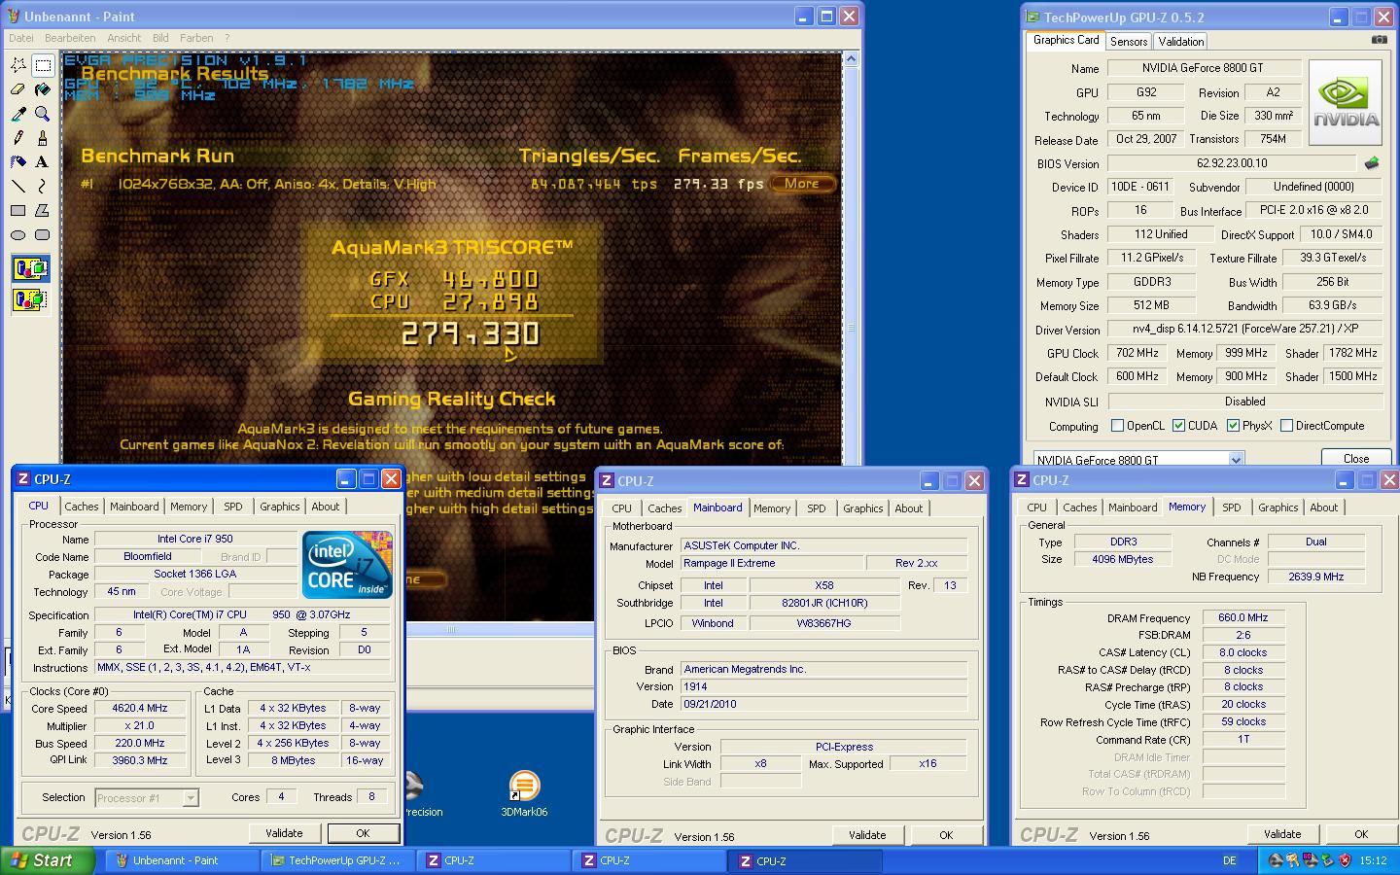Select the rectangular Select tool in Paint
Viewport: 1400px width, 875px height.
coord(43,65)
